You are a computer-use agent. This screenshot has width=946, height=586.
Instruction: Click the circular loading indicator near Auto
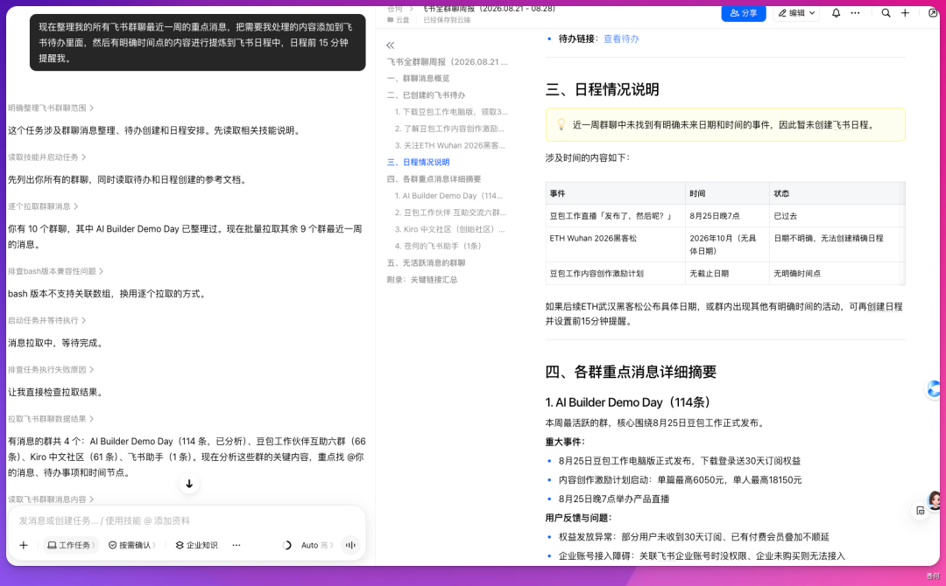pyautogui.click(x=286, y=545)
